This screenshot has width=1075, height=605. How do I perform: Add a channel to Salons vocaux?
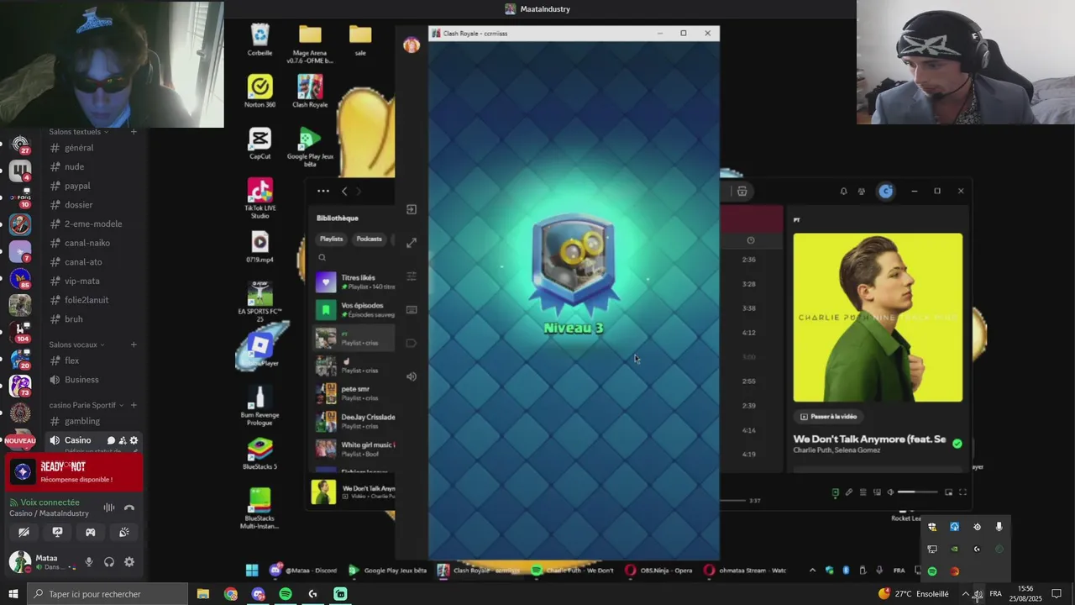[134, 345]
